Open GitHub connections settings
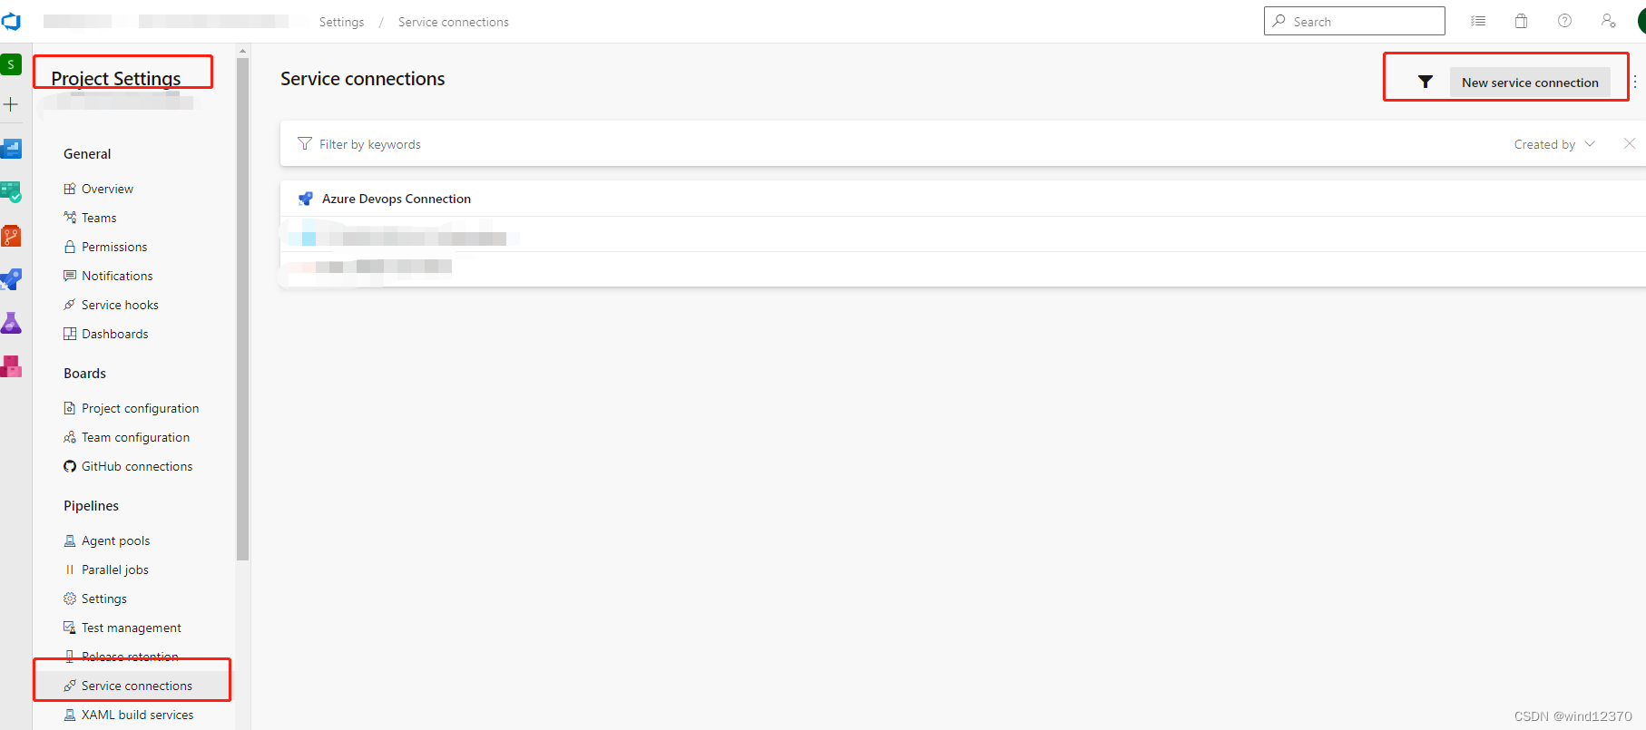1646x730 pixels. (137, 465)
